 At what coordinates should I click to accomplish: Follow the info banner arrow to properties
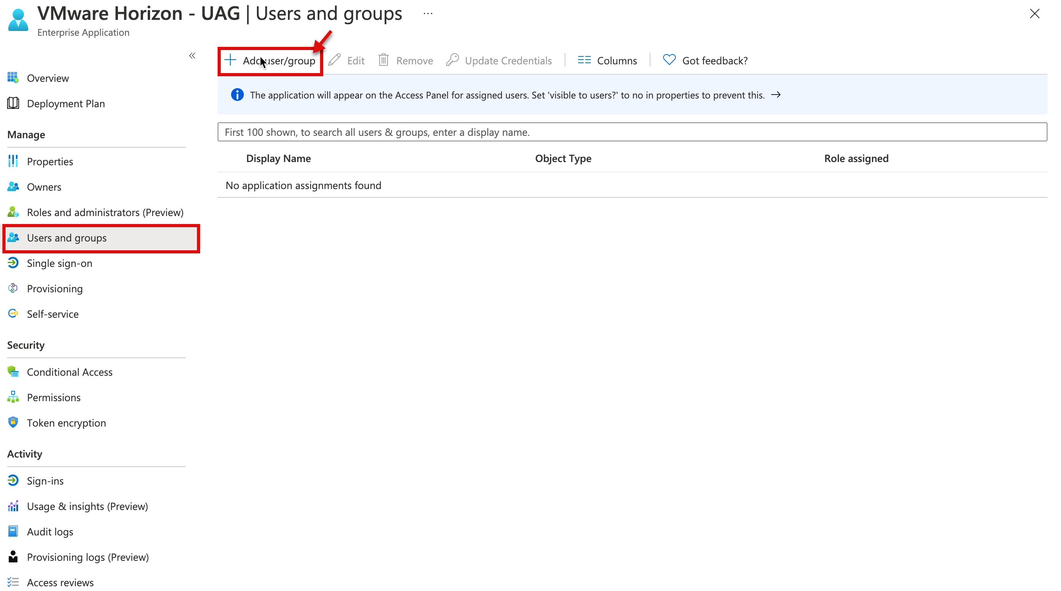pos(776,95)
